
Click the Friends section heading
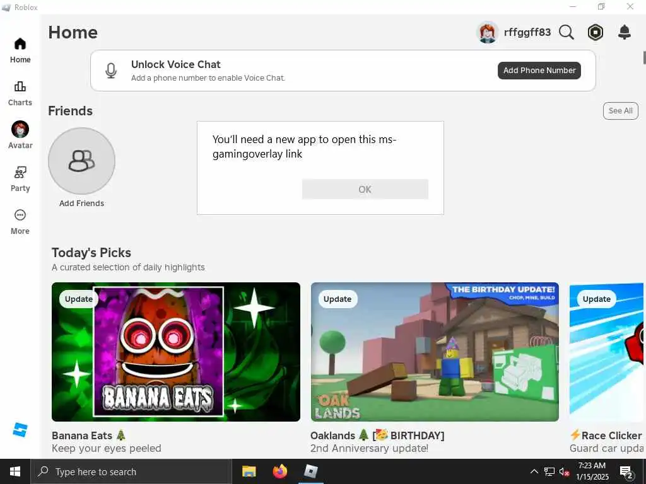[x=71, y=111]
